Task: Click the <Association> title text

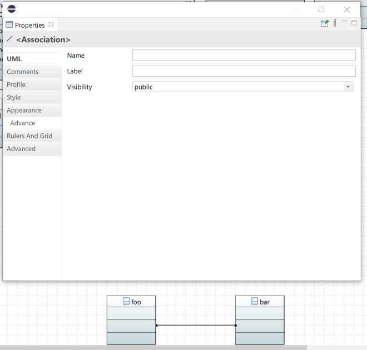Action: click(x=43, y=39)
